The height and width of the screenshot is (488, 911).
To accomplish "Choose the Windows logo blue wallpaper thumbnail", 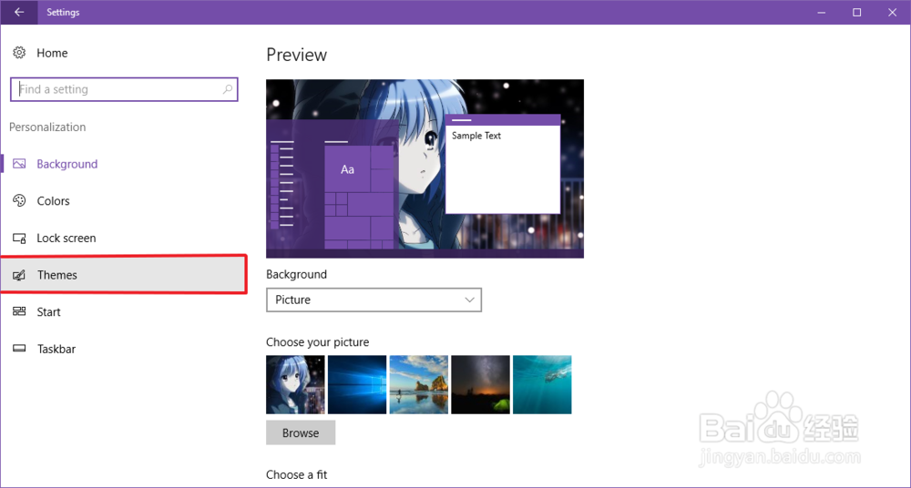I will pyautogui.click(x=357, y=384).
